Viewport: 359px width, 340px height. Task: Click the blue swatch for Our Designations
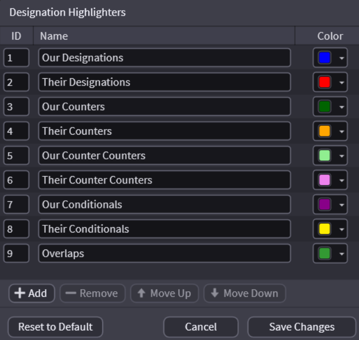(324, 58)
